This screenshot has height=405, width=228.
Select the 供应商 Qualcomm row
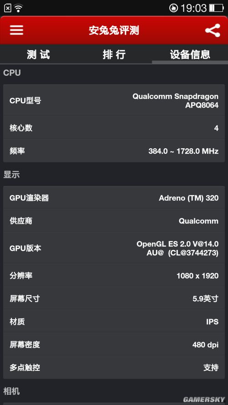click(114, 221)
